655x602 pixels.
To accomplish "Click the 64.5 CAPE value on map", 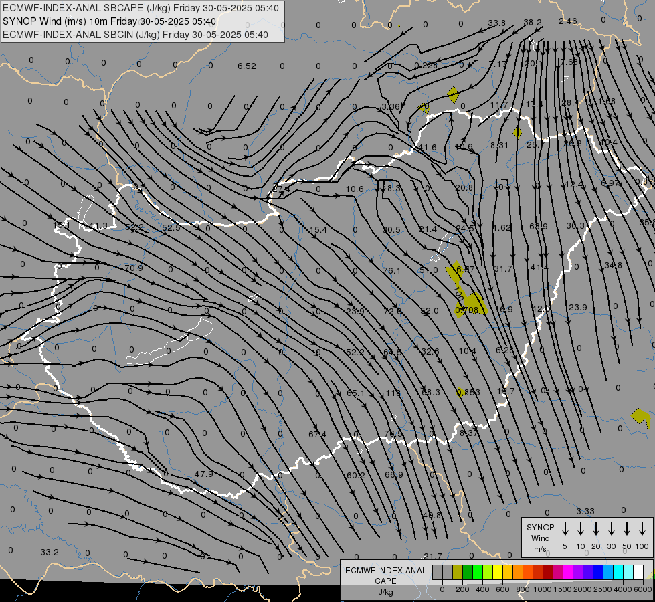I will 392,353.
